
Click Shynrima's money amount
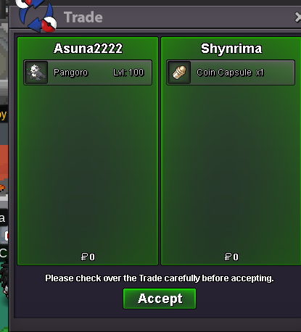[x=231, y=257]
